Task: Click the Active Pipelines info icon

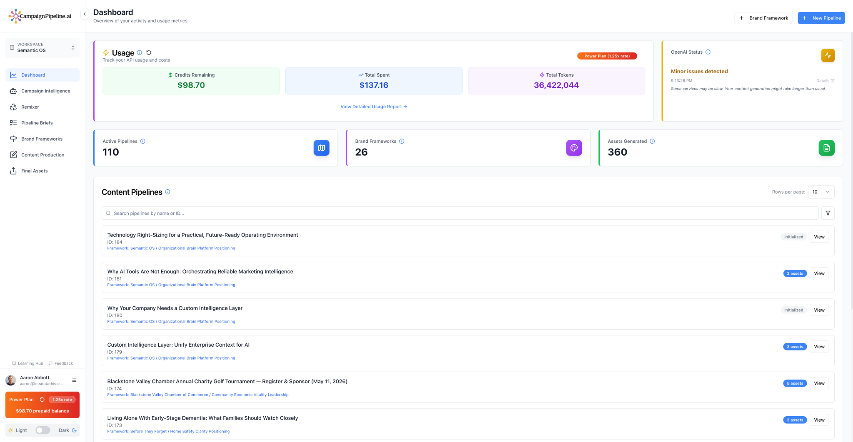Action: click(x=143, y=141)
